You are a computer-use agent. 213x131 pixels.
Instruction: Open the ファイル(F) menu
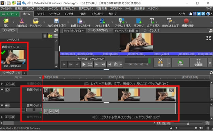[x=6, y=9]
